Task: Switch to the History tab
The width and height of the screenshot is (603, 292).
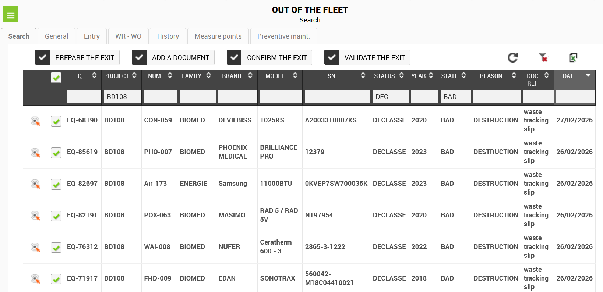Action: point(168,36)
